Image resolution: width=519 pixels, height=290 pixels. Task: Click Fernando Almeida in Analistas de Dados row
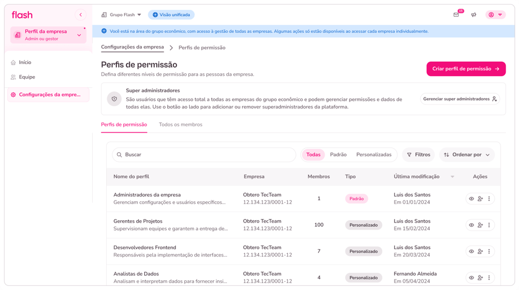point(415,274)
